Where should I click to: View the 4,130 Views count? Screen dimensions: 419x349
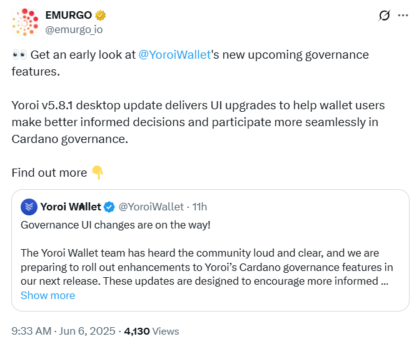[x=152, y=331]
